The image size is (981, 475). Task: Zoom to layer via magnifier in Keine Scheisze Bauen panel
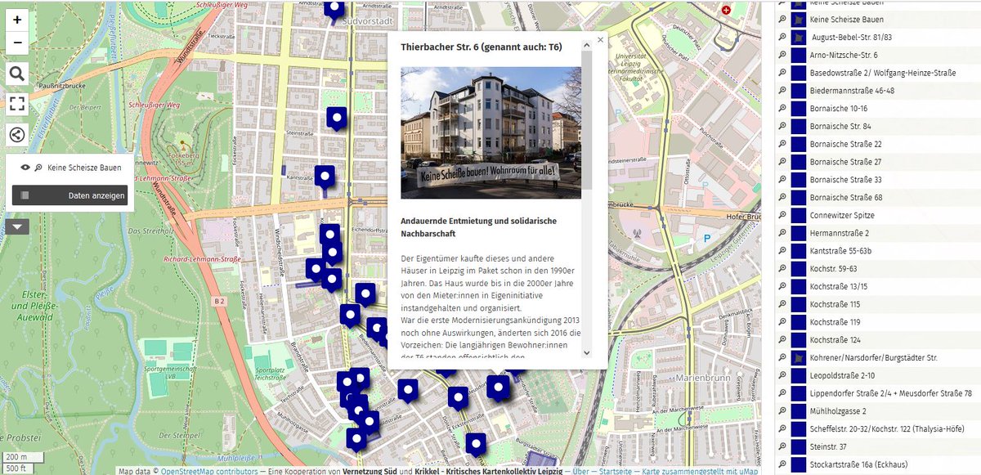[x=39, y=167]
